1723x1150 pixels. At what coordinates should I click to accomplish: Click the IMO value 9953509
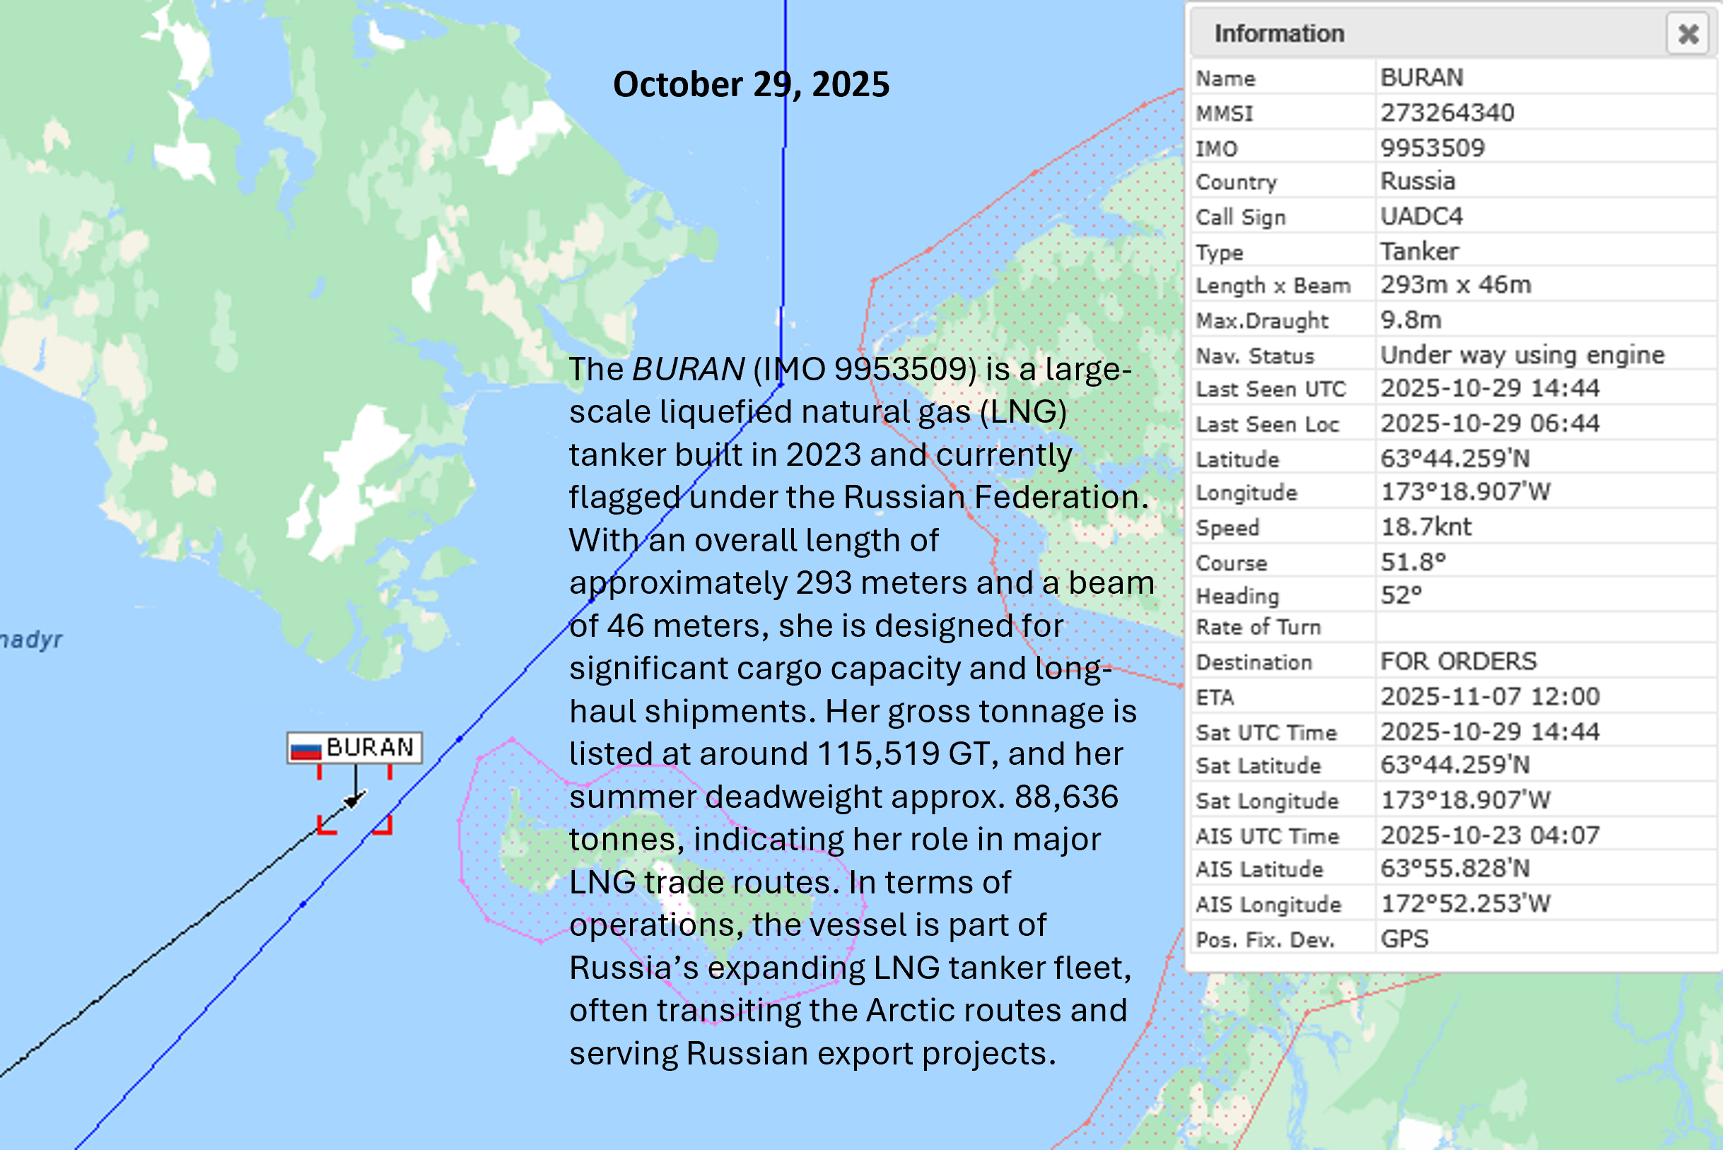[1432, 148]
